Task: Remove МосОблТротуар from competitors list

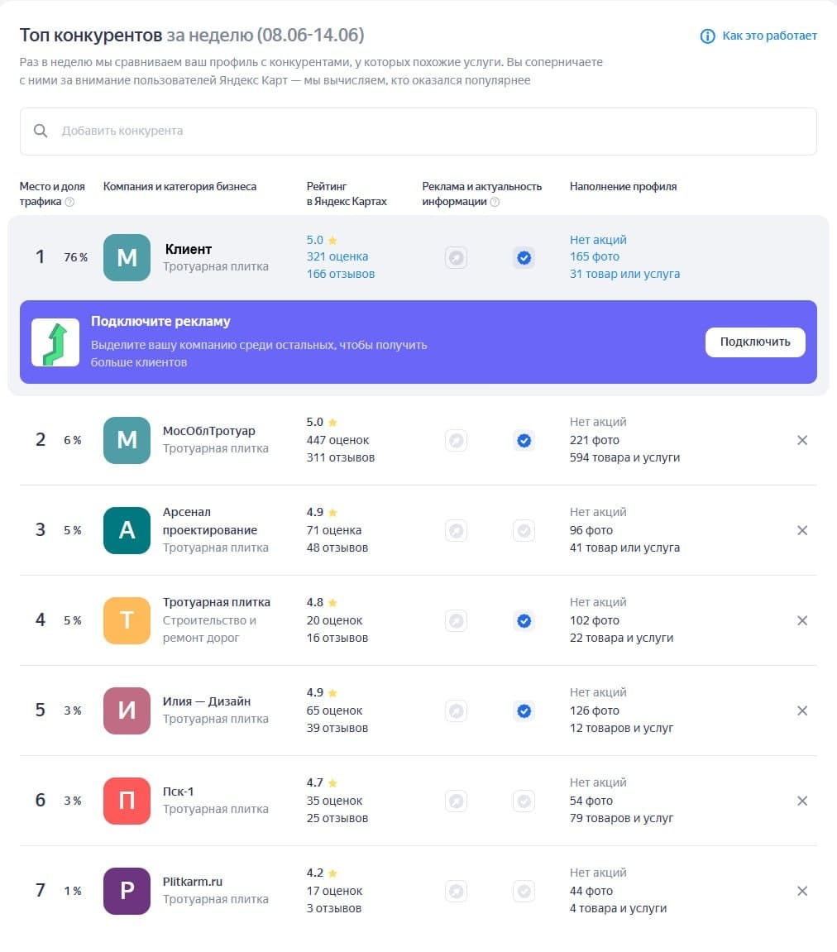Action: pos(801,440)
